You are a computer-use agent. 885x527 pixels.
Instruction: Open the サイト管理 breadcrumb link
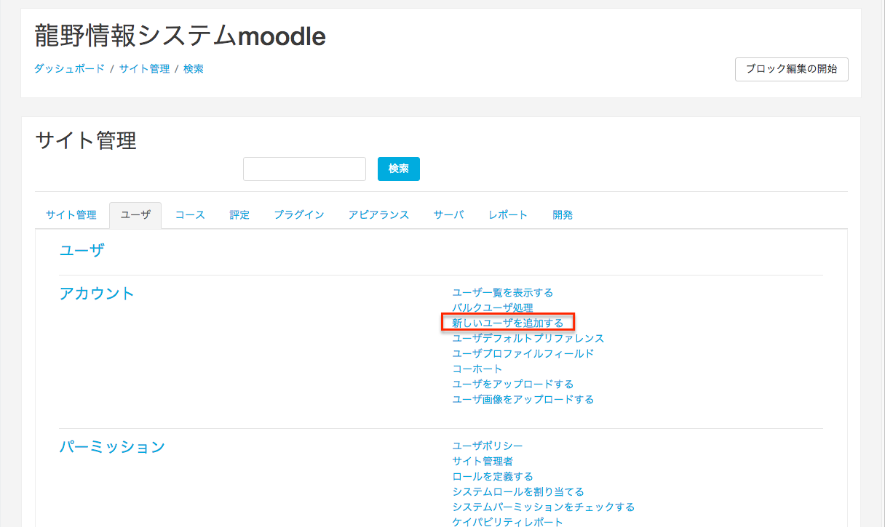(x=144, y=69)
